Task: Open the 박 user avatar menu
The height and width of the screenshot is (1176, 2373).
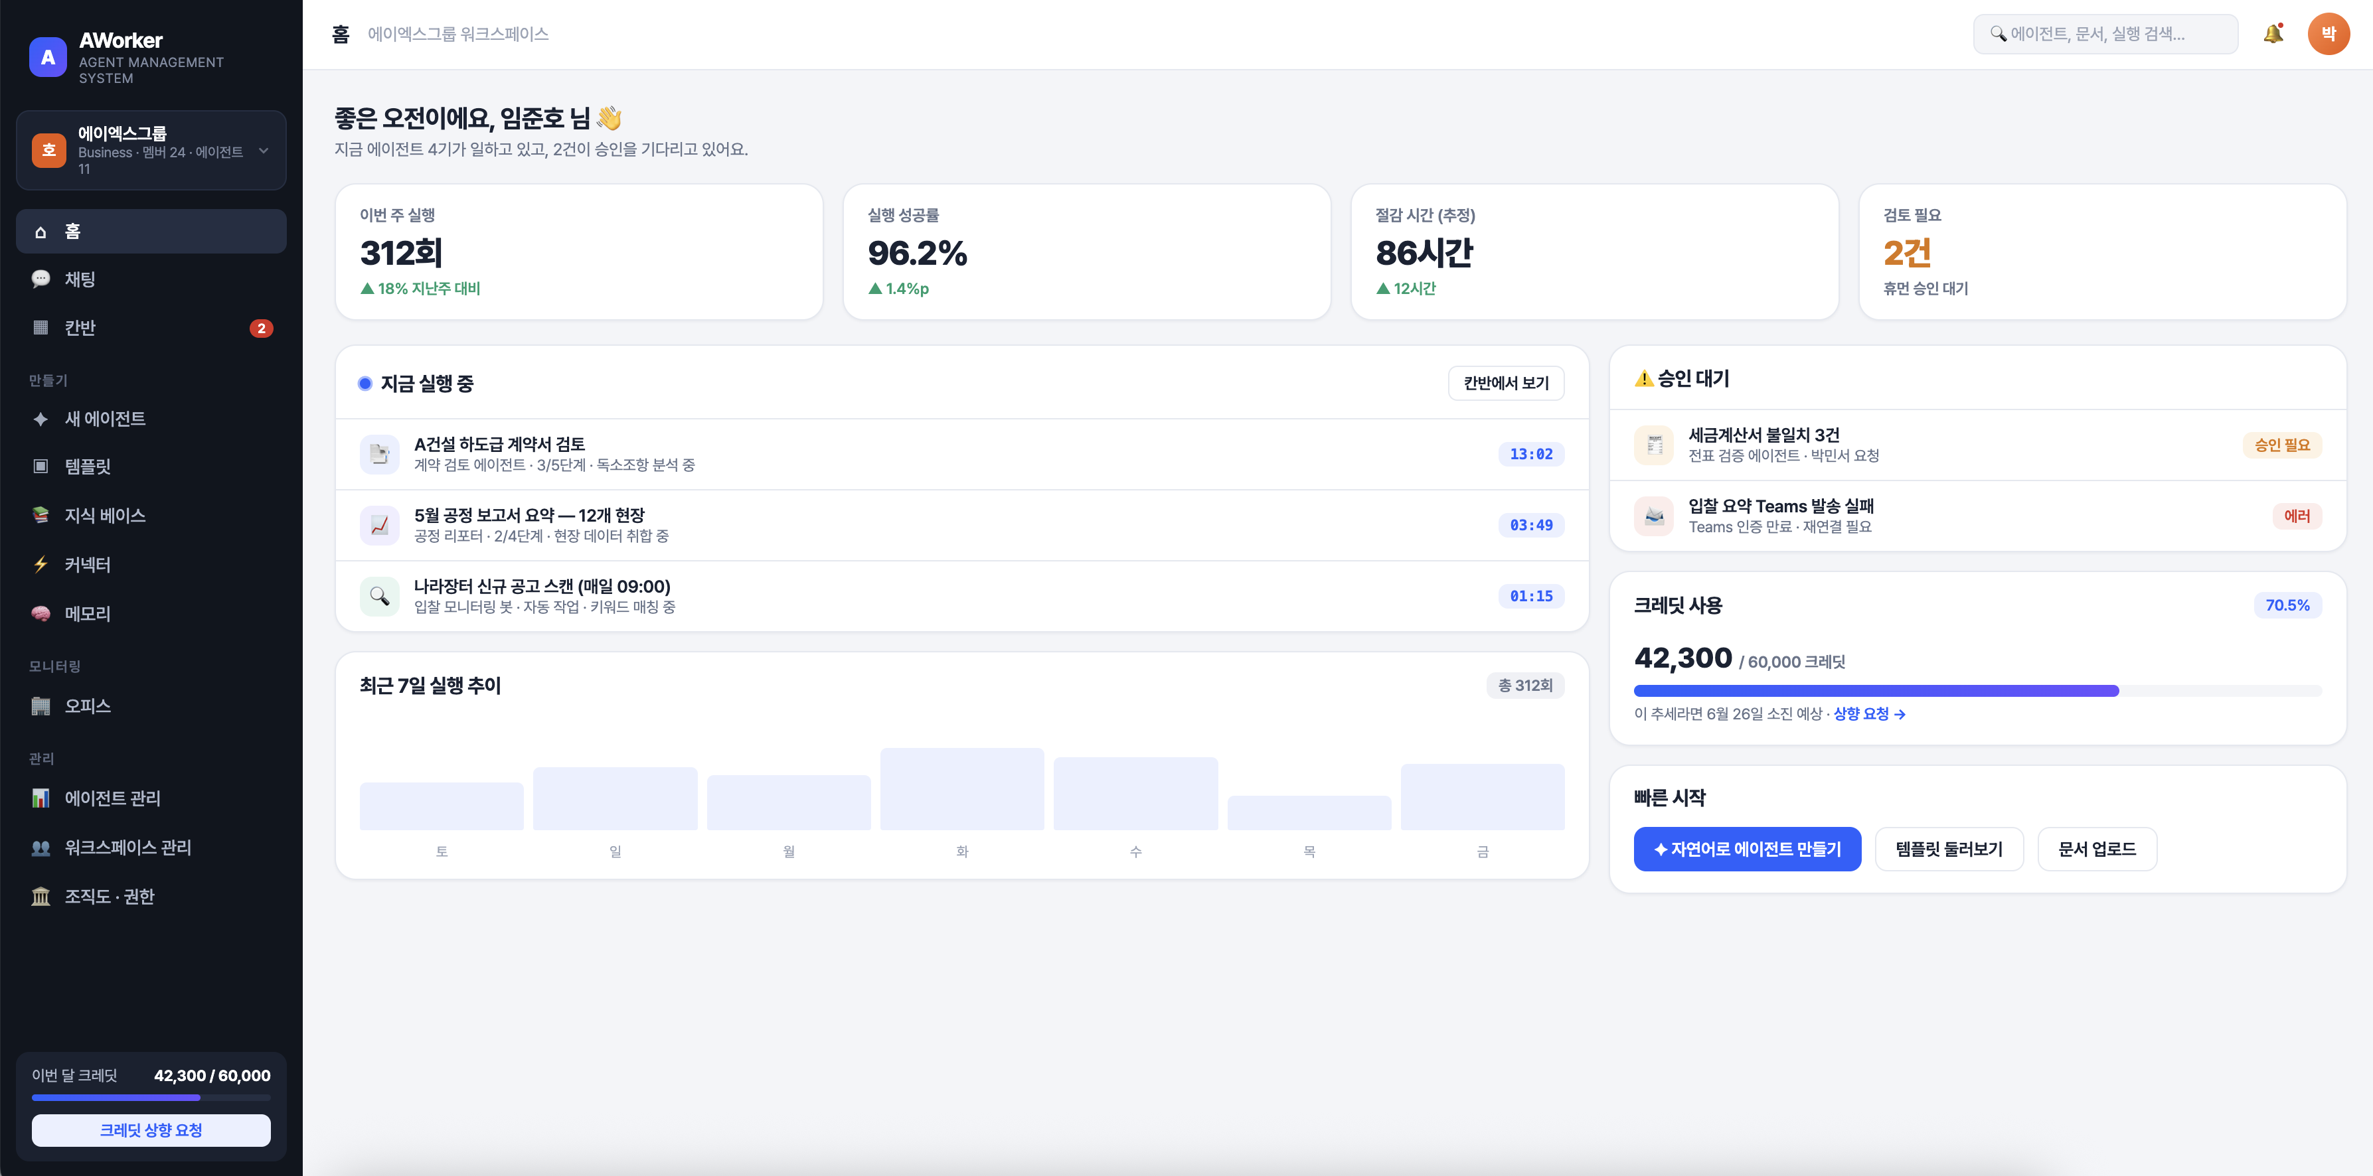Action: [x=2328, y=34]
